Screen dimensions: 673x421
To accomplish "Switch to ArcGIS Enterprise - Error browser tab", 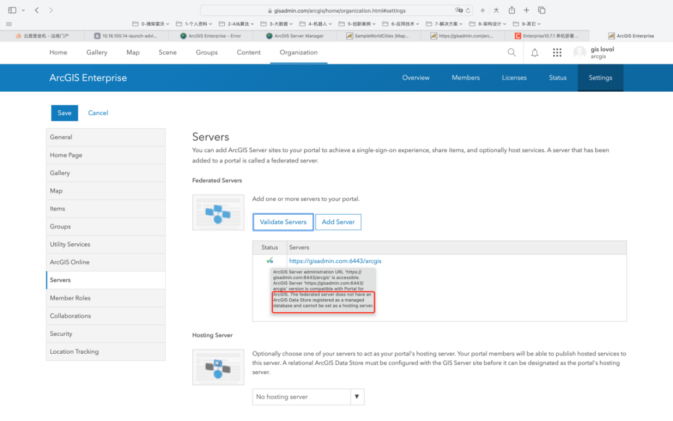I will click(210, 36).
